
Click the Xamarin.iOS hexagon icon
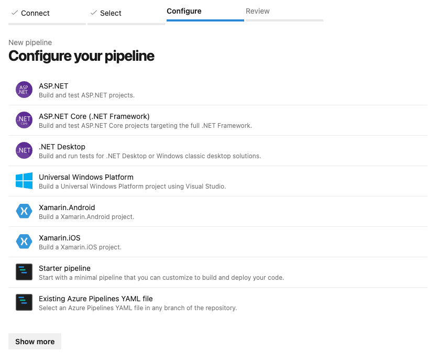click(24, 242)
